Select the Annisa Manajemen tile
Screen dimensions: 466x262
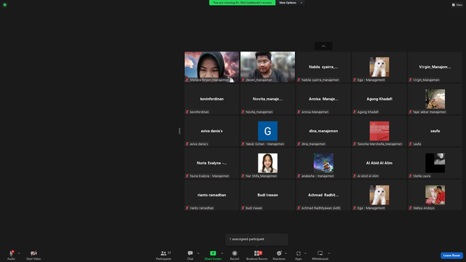pyautogui.click(x=323, y=99)
